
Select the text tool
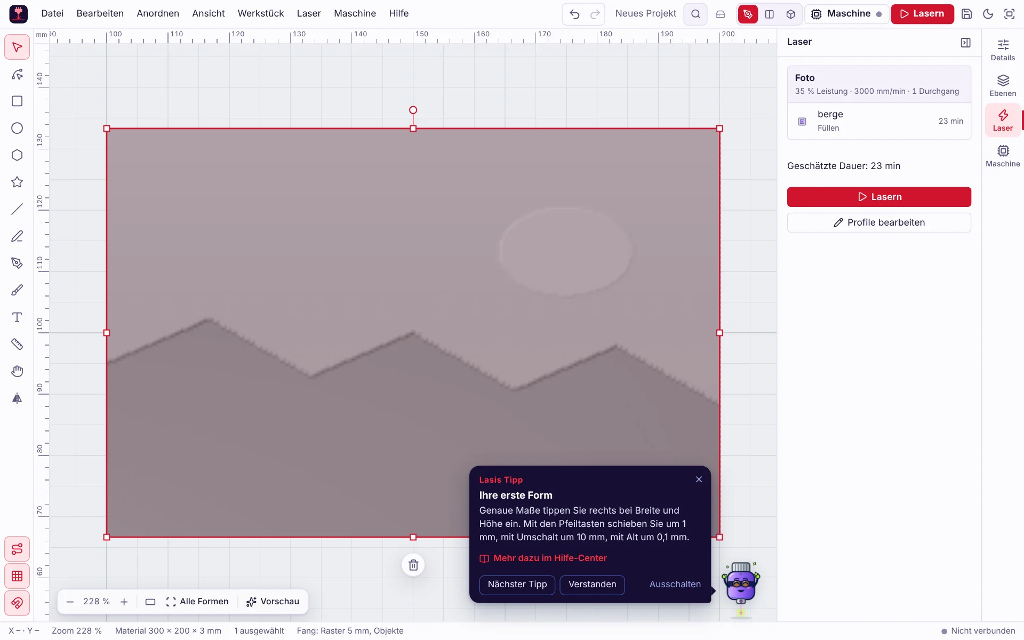pyautogui.click(x=17, y=317)
